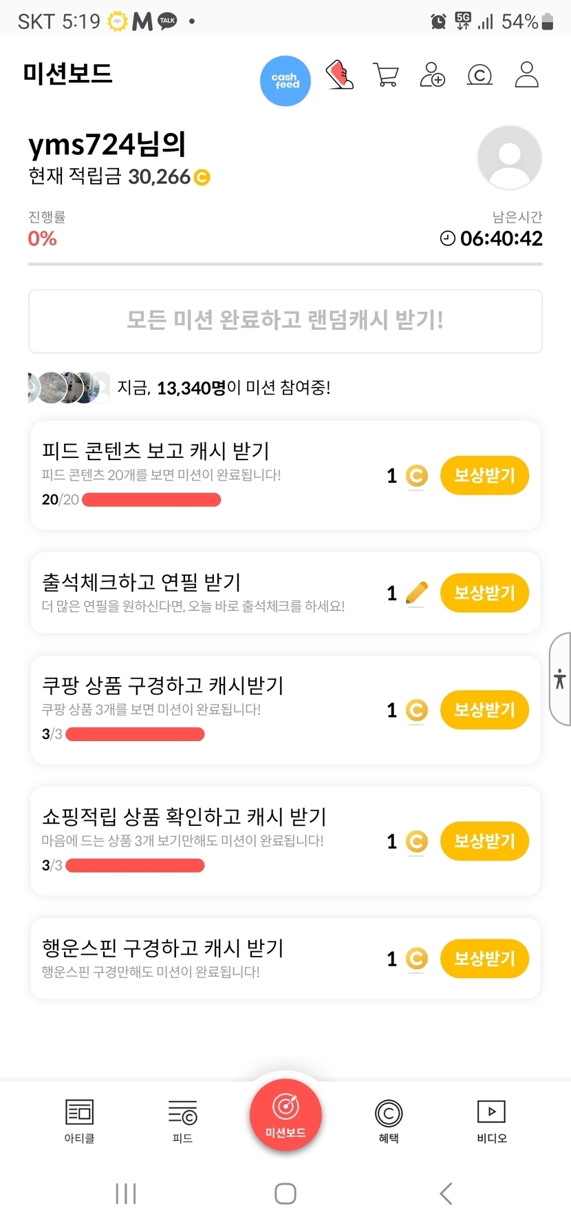Switch to the 피드 tab
The image size is (571, 1226).
point(182,1120)
